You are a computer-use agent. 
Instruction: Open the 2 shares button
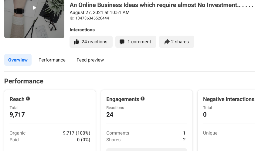click(x=177, y=42)
